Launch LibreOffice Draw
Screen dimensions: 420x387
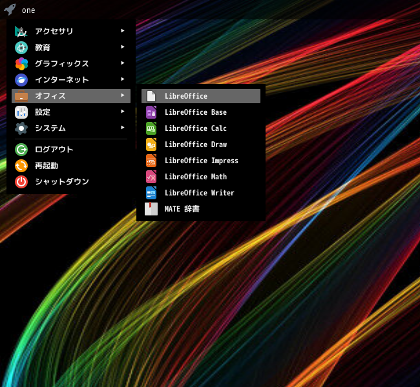(201, 144)
